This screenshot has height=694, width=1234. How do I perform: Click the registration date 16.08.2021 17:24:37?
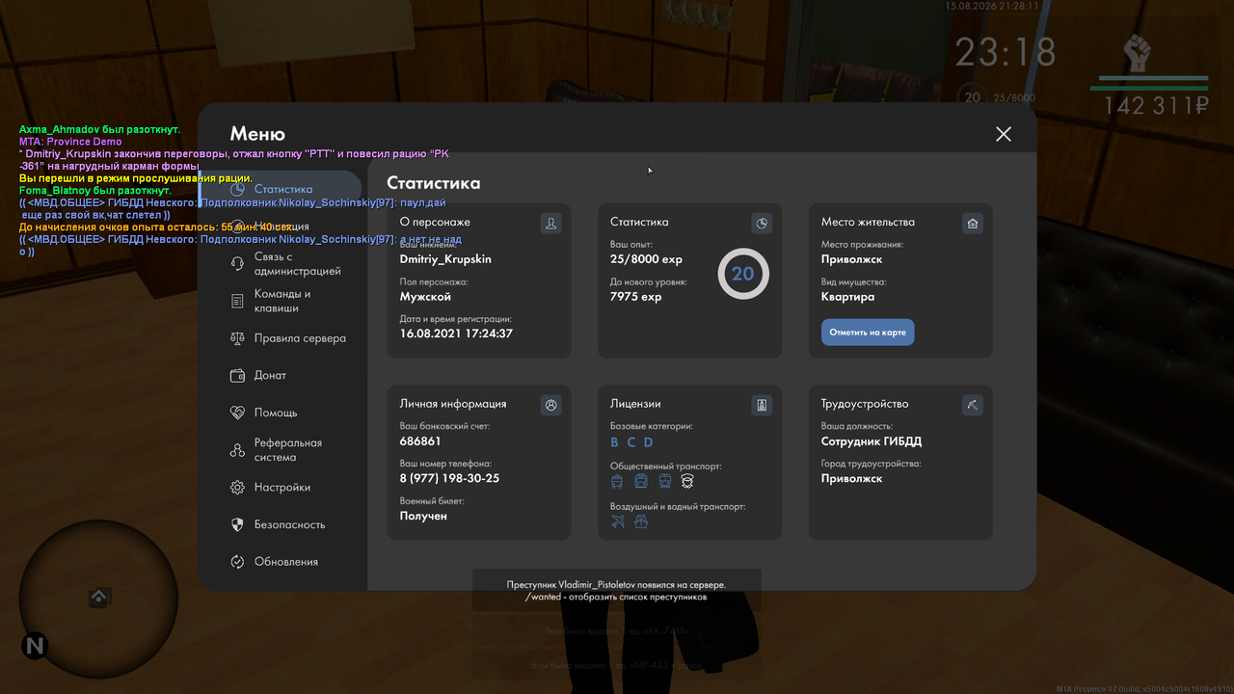pyautogui.click(x=456, y=334)
